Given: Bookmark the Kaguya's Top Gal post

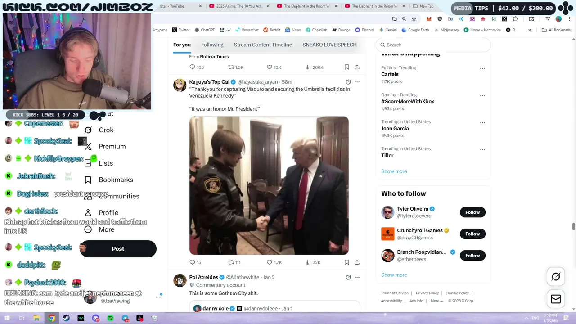Looking at the screenshot, I should (346, 262).
